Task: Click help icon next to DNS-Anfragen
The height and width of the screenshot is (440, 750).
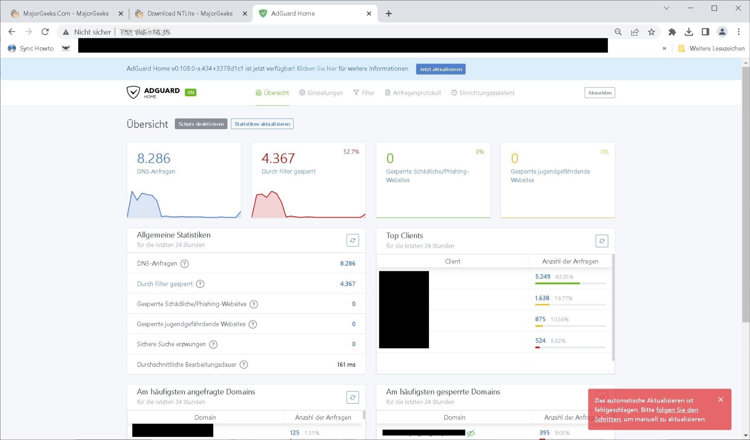Action: [185, 264]
